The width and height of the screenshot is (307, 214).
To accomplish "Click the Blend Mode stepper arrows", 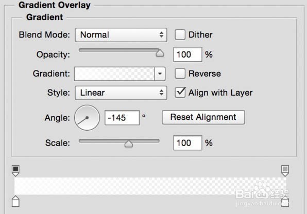I will 161,35.
